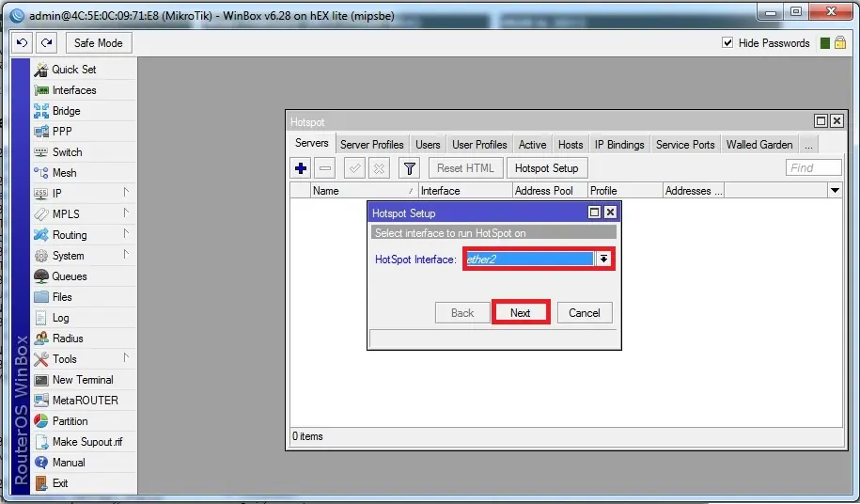860x504 pixels.
Task: Add a new hotspot server with plus icon
Action: [x=301, y=168]
